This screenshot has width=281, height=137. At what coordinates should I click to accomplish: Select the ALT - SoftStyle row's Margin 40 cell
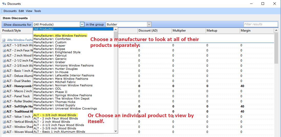coord(242,106)
